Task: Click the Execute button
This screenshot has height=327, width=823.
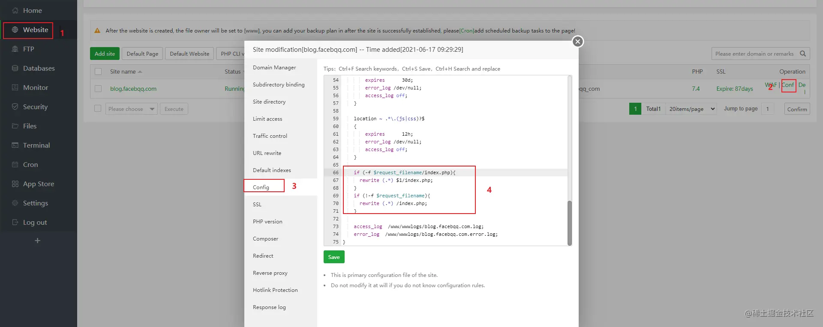Action: pyautogui.click(x=174, y=109)
